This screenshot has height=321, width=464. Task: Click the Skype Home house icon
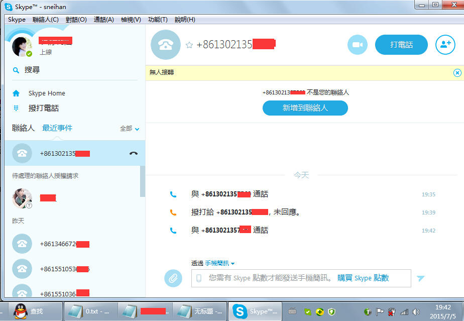click(16, 93)
